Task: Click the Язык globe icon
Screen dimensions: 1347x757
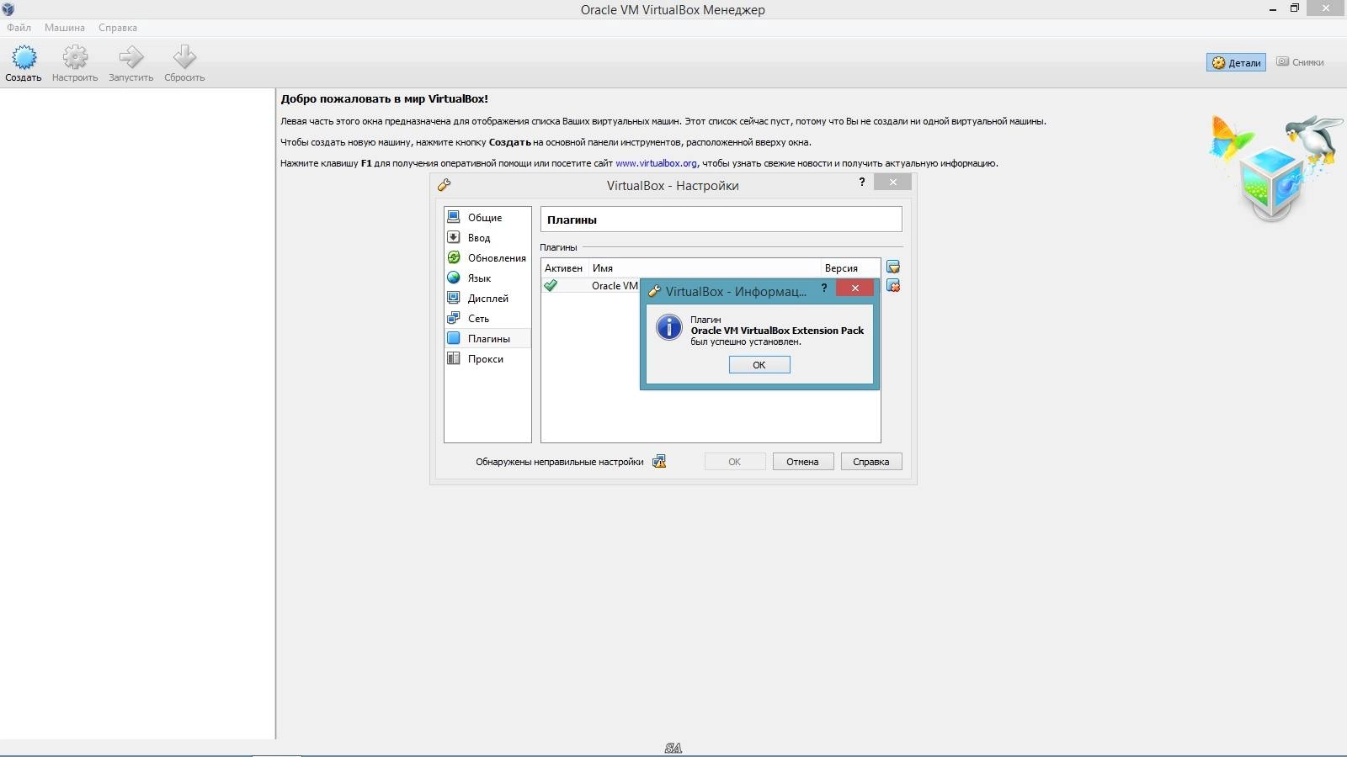Action: 454,277
